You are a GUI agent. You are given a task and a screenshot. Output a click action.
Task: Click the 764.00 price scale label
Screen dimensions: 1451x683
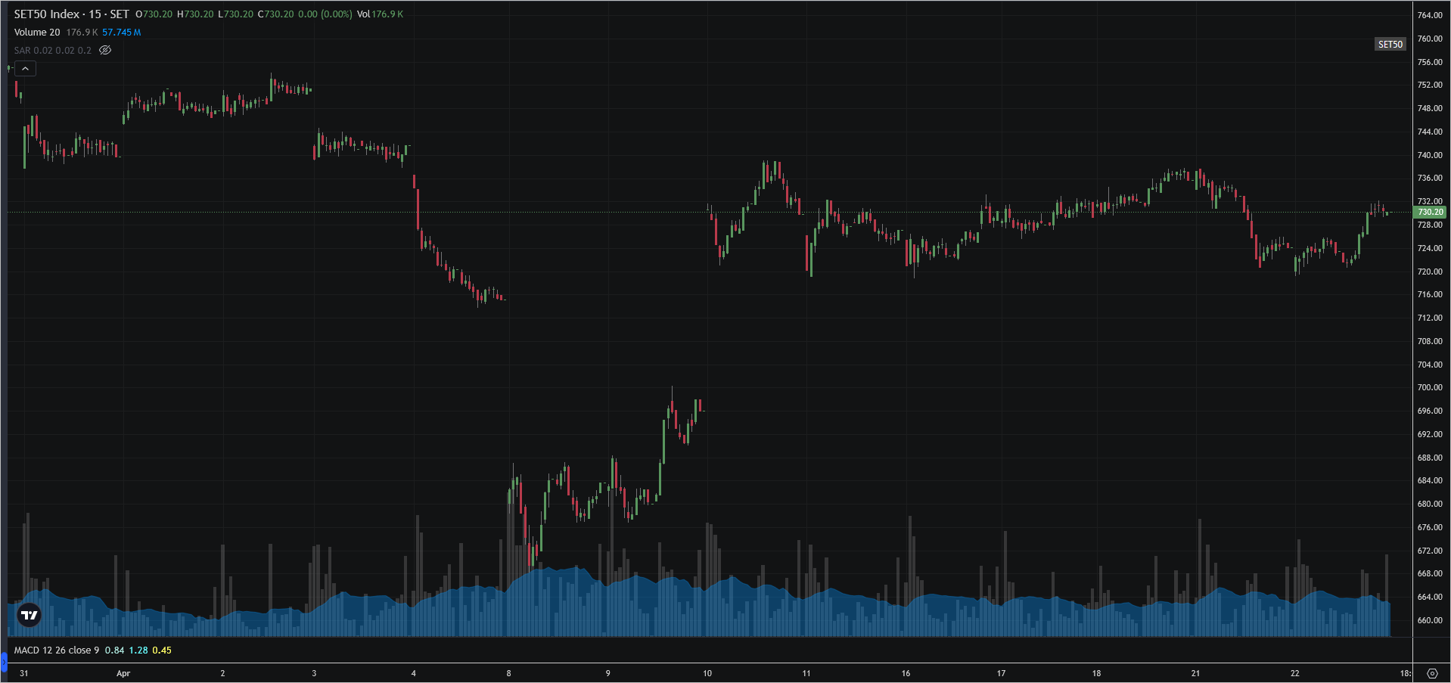1430,15
